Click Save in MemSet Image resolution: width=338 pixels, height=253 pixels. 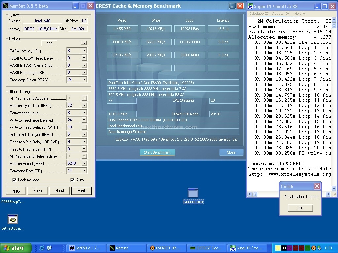pyautogui.click(x=38, y=191)
